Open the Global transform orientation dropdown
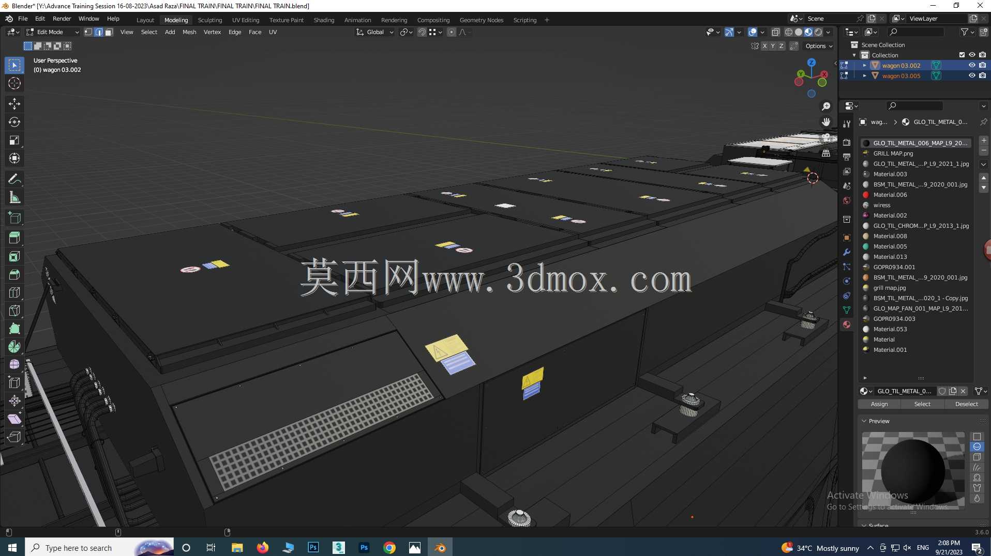Image resolution: width=991 pixels, height=556 pixels. [x=374, y=32]
